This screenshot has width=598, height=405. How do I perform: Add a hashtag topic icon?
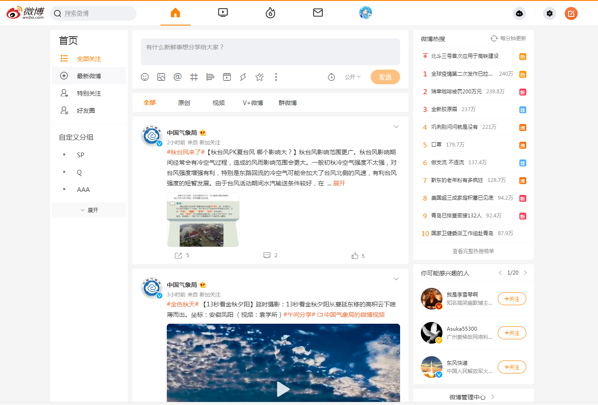pyautogui.click(x=194, y=77)
